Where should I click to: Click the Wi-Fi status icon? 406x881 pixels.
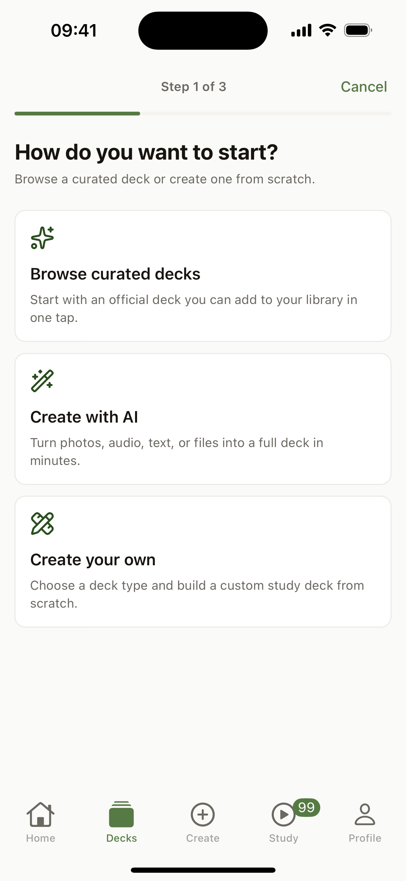coord(327,30)
